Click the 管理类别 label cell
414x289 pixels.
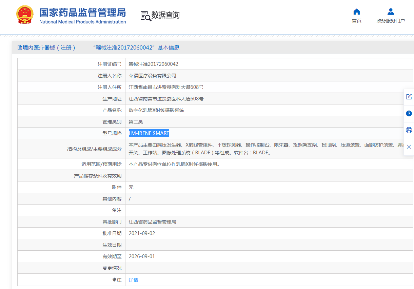[72, 122]
